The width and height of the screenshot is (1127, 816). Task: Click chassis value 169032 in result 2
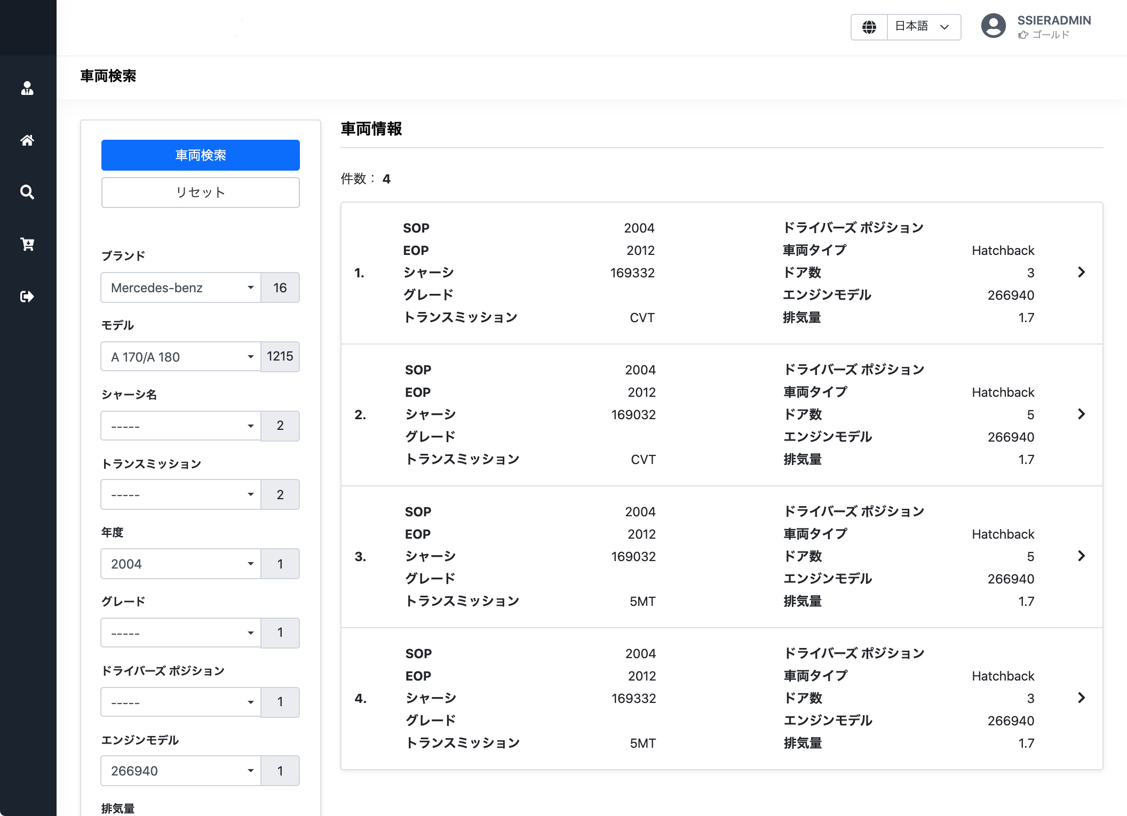pyautogui.click(x=633, y=414)
